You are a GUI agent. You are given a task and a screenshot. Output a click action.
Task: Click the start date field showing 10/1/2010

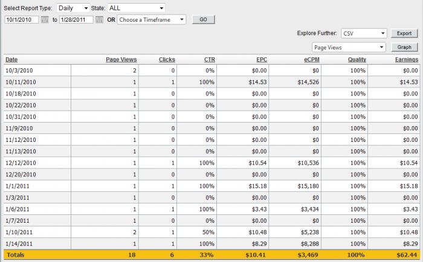21,20
